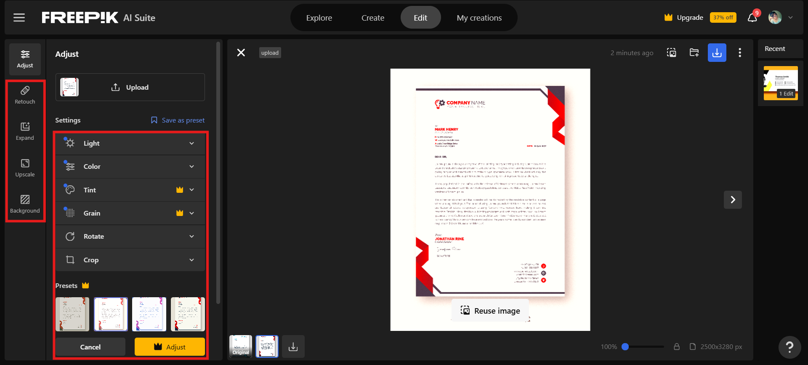
Task: Expand the Color settings section
Action: click(130, 167)
